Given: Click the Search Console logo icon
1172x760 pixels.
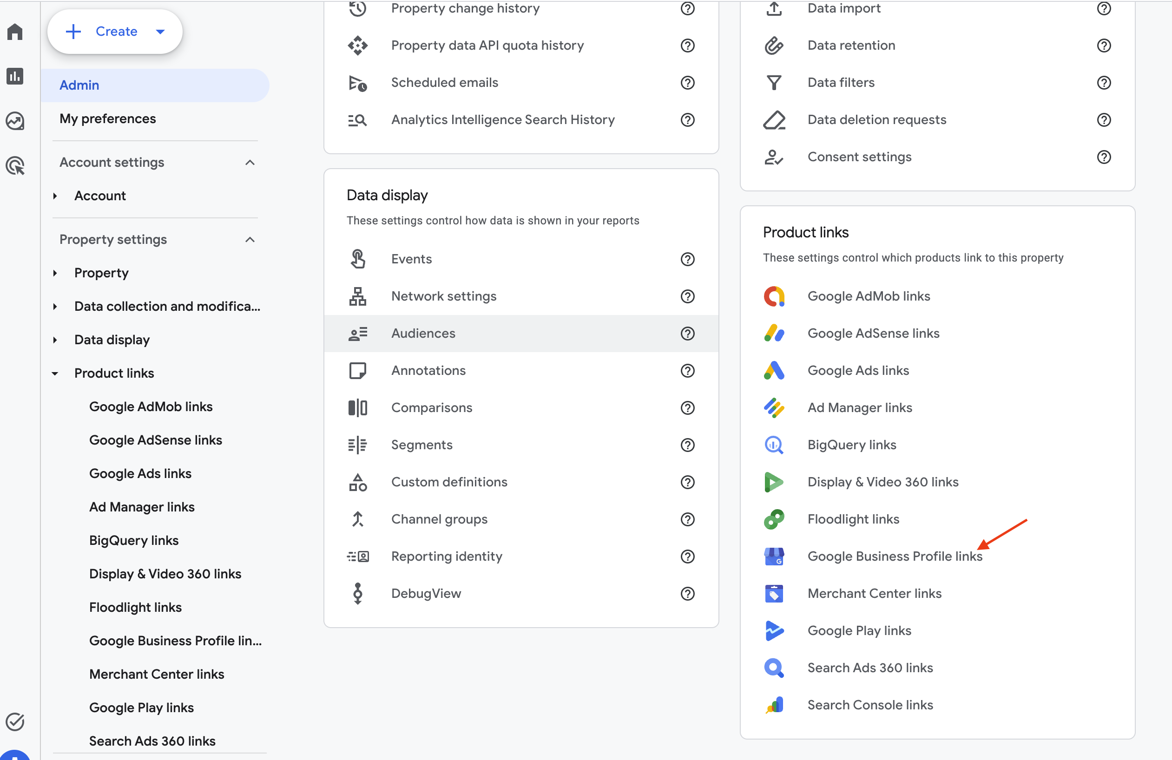Looking at the screenshot, I should click(774, 705).
